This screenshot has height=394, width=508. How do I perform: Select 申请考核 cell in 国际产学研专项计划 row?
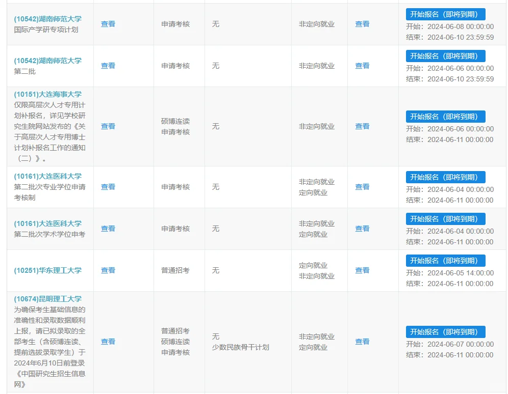[x=175, y=24]
